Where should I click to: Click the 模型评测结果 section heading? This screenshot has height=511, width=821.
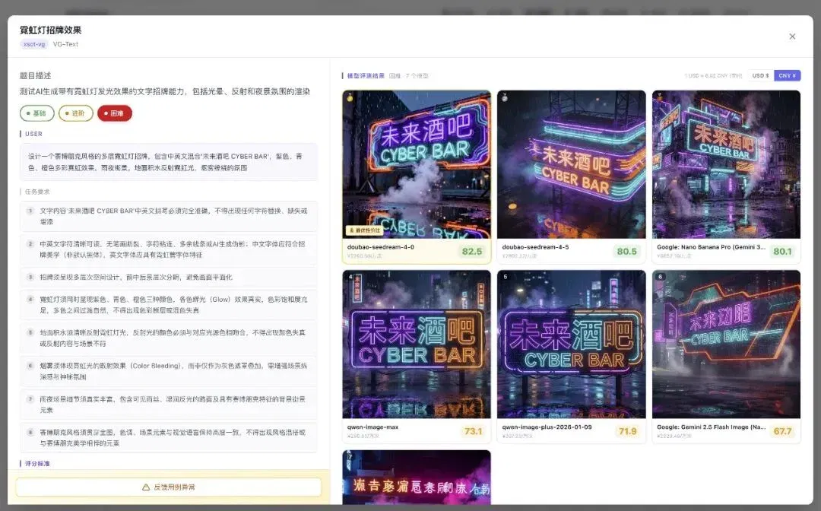pyautogui.click(x=366, y=76)
